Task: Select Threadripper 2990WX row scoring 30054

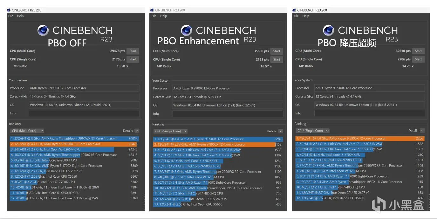Action: [74, 139]
